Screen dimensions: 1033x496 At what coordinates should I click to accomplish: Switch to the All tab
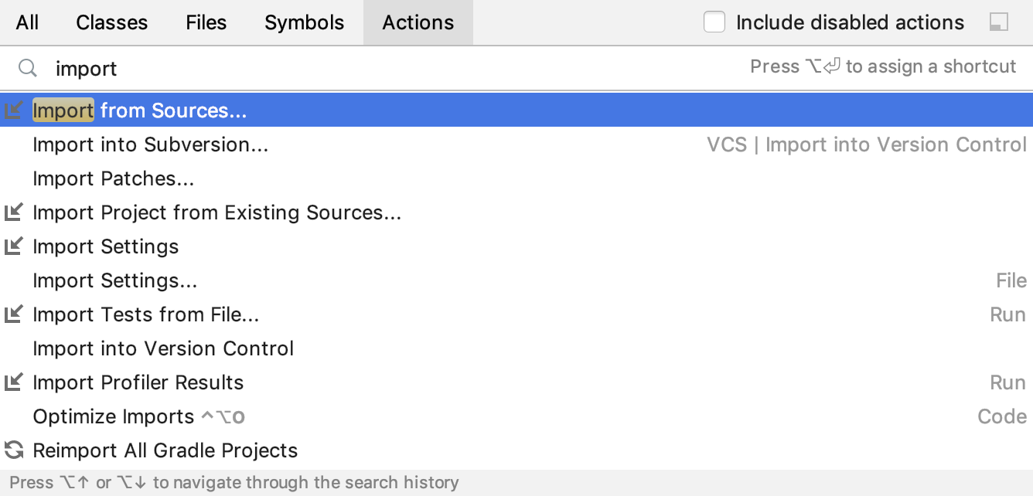[27, 22]
